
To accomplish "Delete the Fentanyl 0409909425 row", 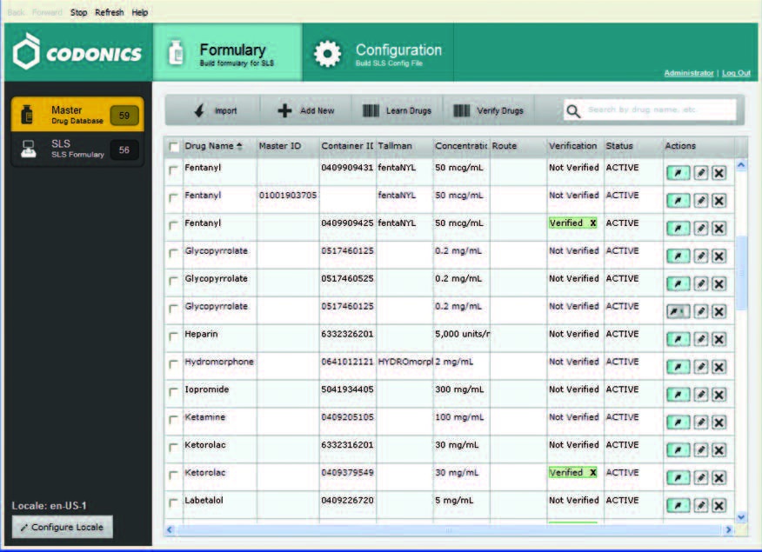I will (x=719, y=228).
